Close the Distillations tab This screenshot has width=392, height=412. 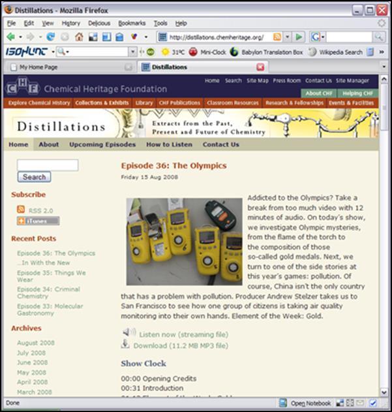pos(260,67)
